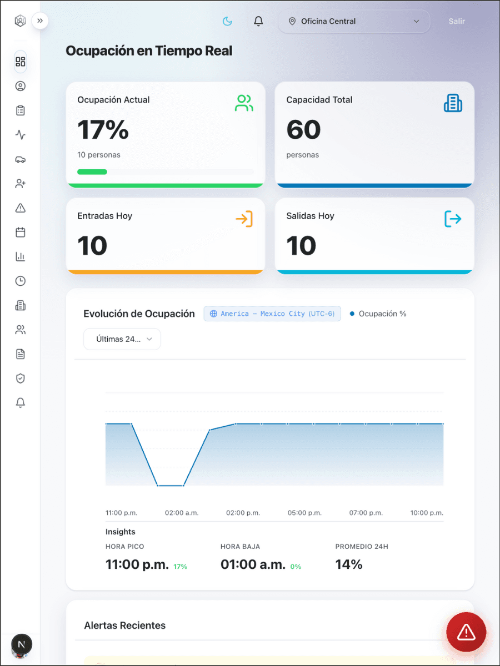Click the Salir logout button
Viewport: 500px width, 666px height.
click(457, 22)
